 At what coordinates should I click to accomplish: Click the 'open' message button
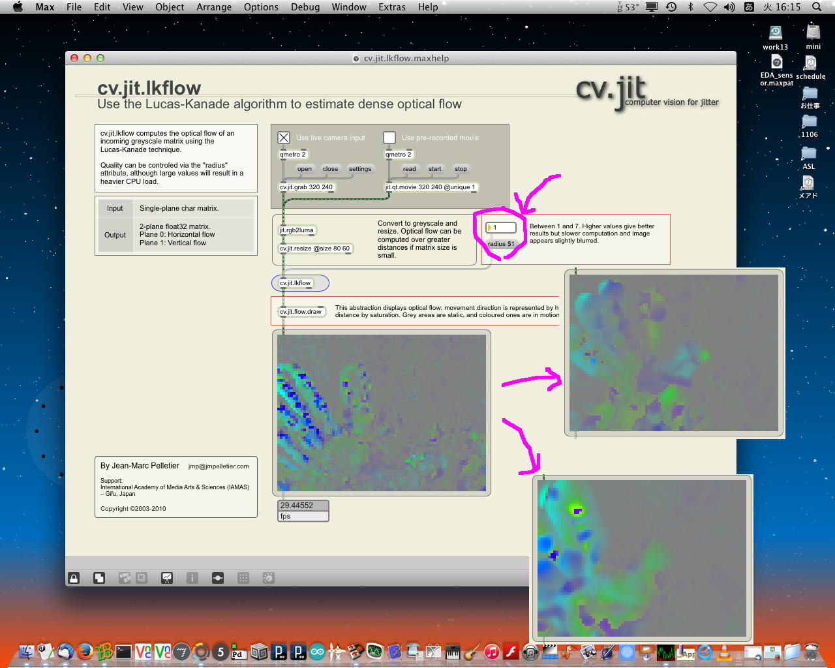click(305, 169)
